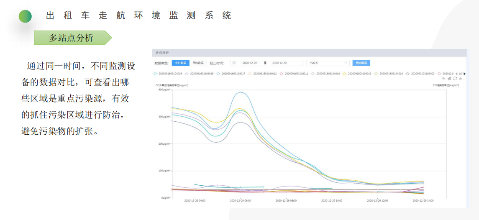Toggle legend series 2020091603104011
Viewport: 479px width, 220px height.
pos(294,74)
